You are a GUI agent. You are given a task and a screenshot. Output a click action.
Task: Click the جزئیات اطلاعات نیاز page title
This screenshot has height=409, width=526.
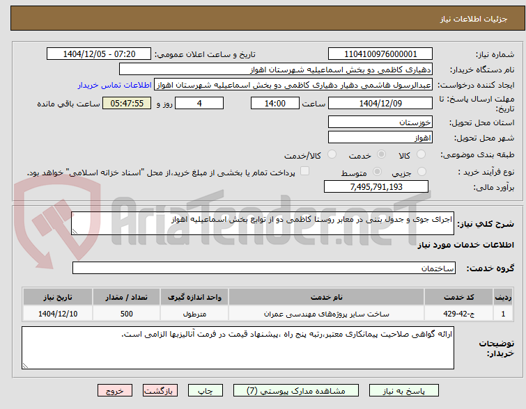tap(474, 19)
